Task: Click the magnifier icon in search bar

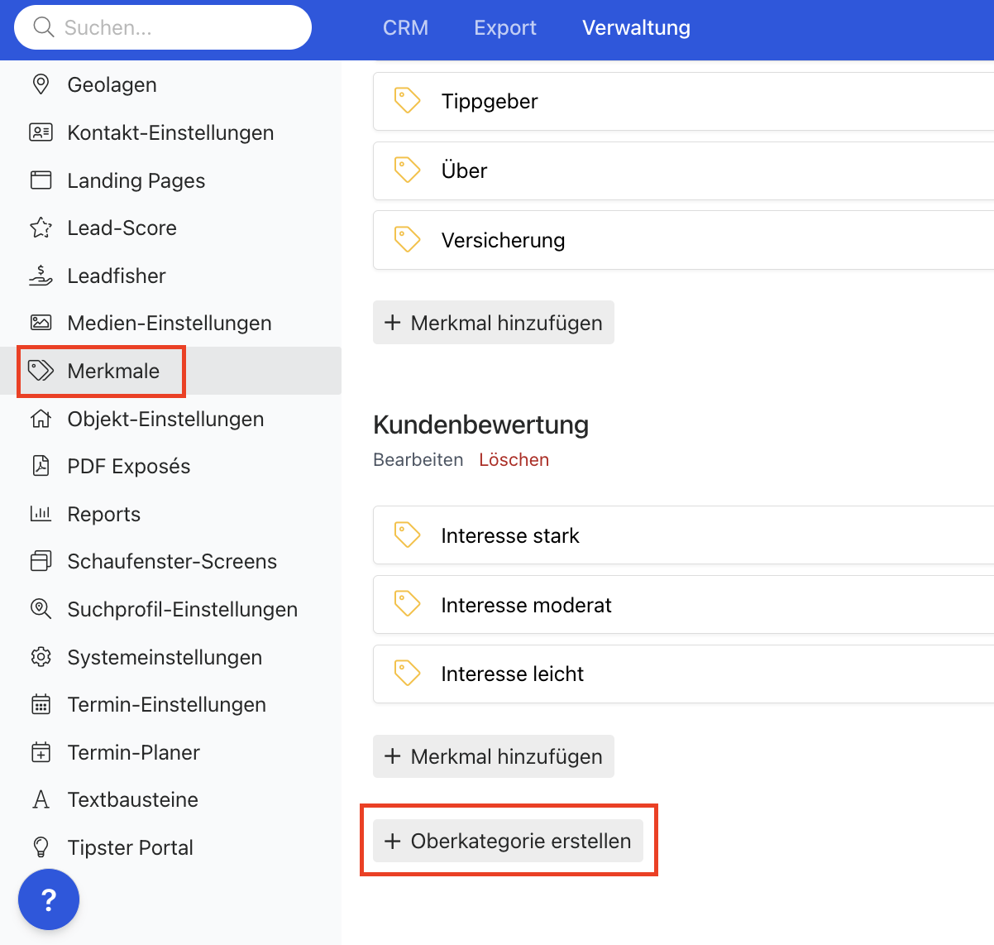Action: pyautogui.click(x=43, y=27)
